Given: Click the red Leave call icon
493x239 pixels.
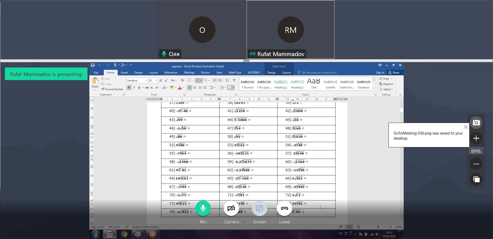Looking at the screenshot, I should pyautogui.click(x=284, y=208).
